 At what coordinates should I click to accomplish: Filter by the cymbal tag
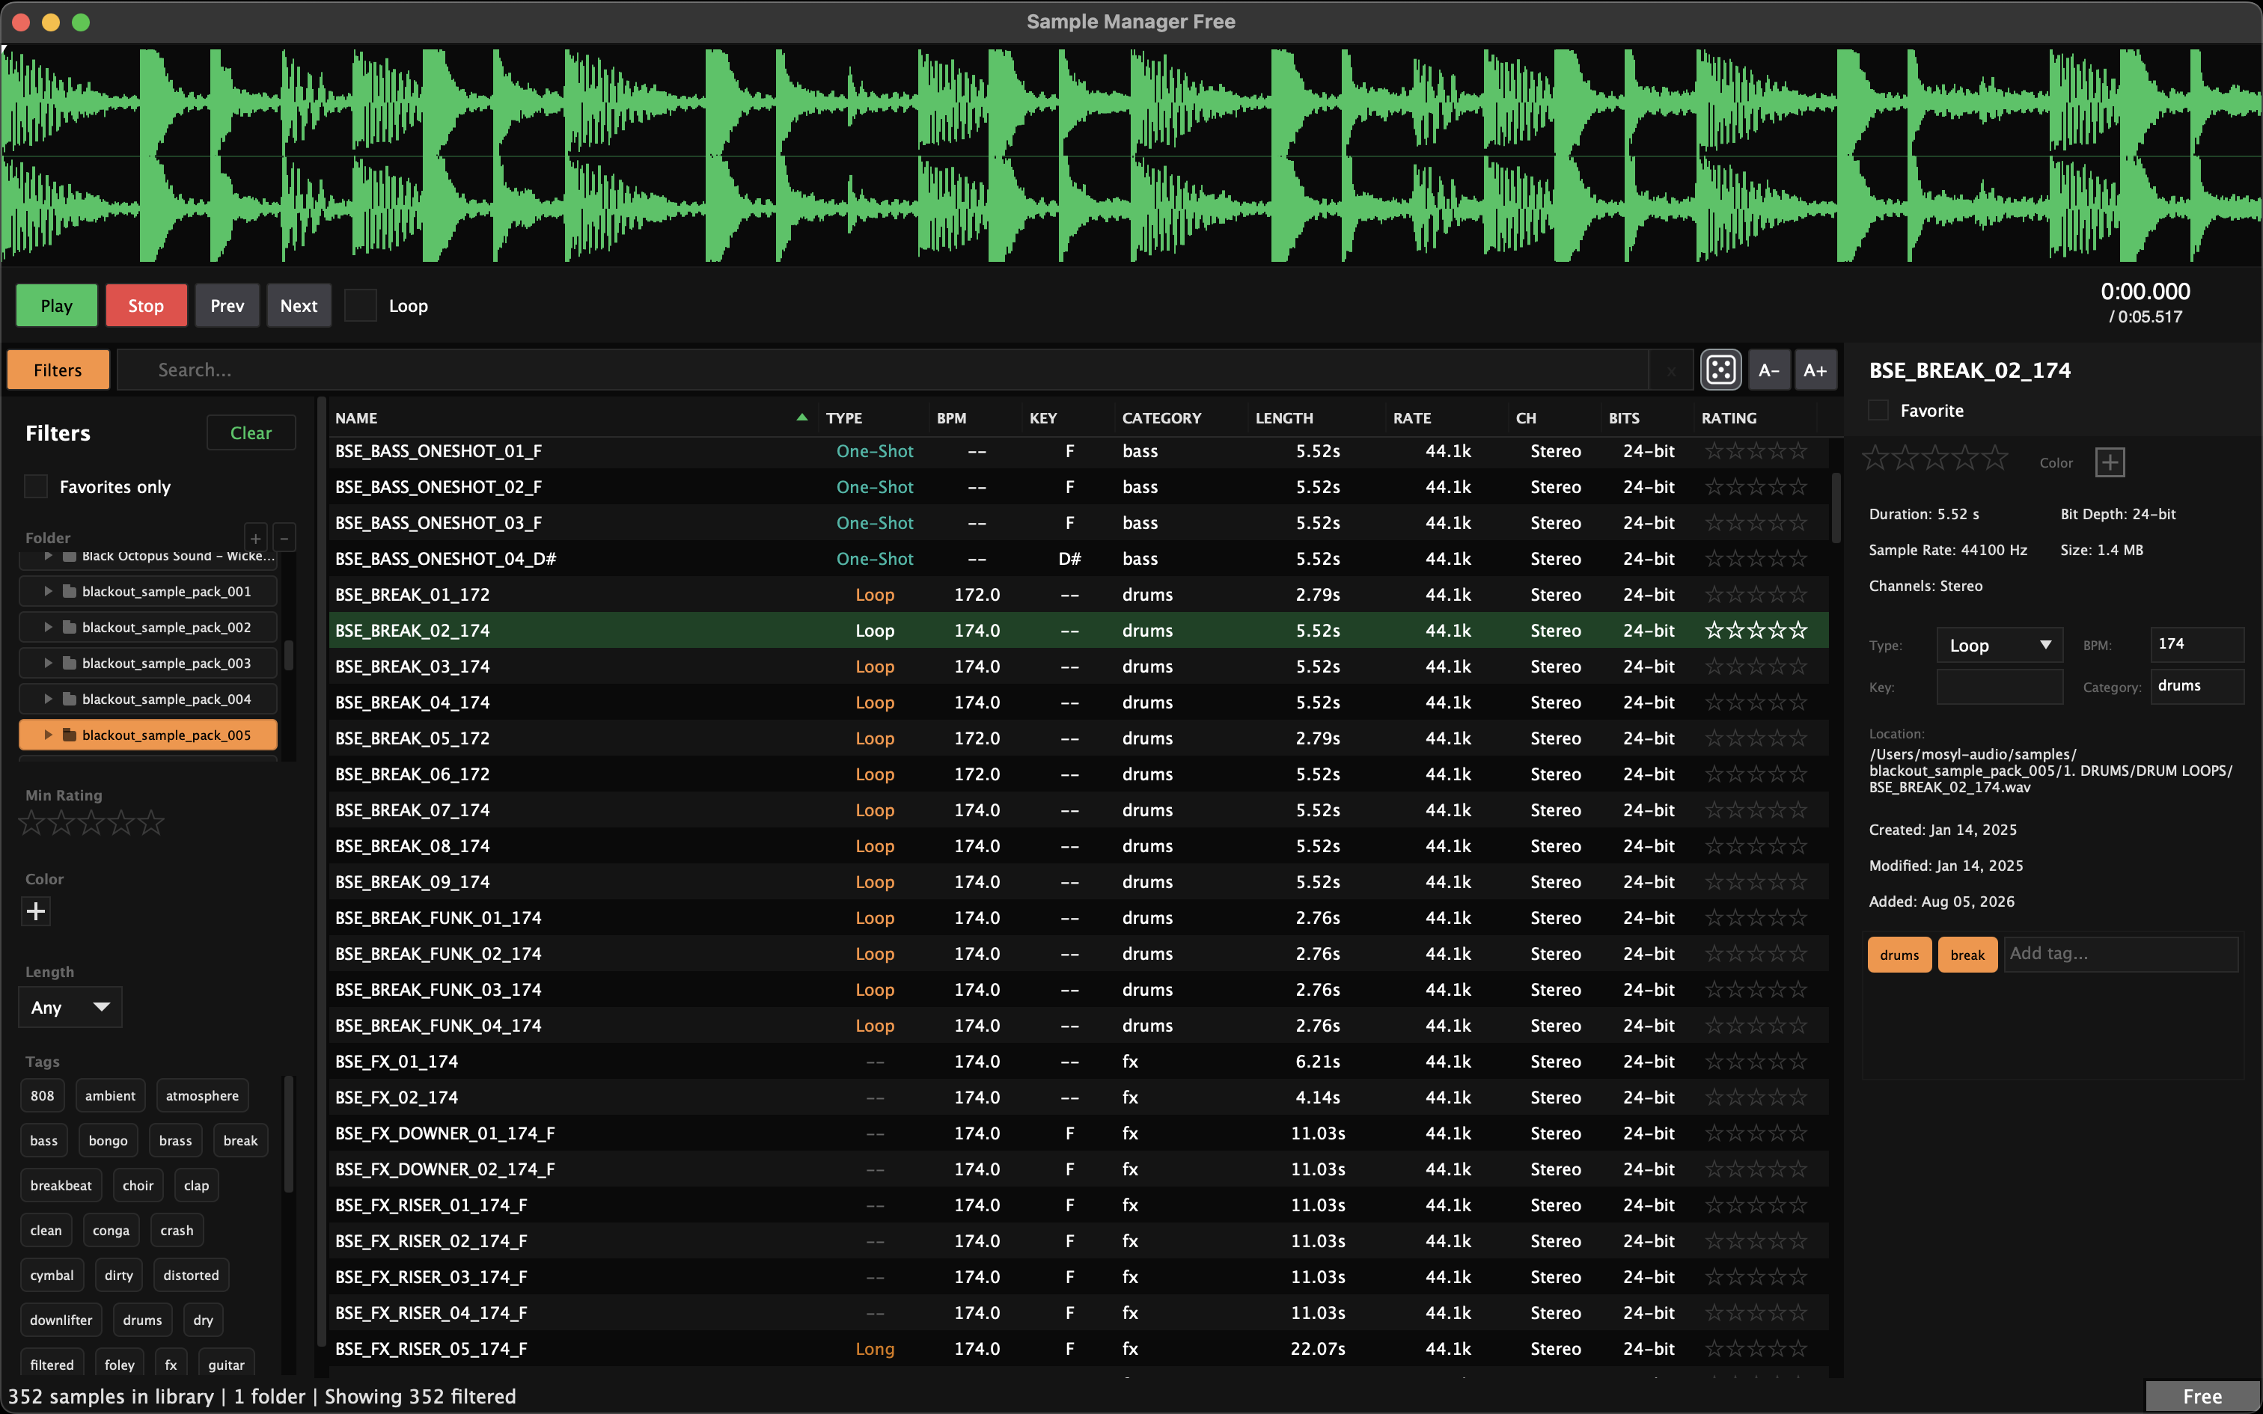click(x=52, y=1275)
